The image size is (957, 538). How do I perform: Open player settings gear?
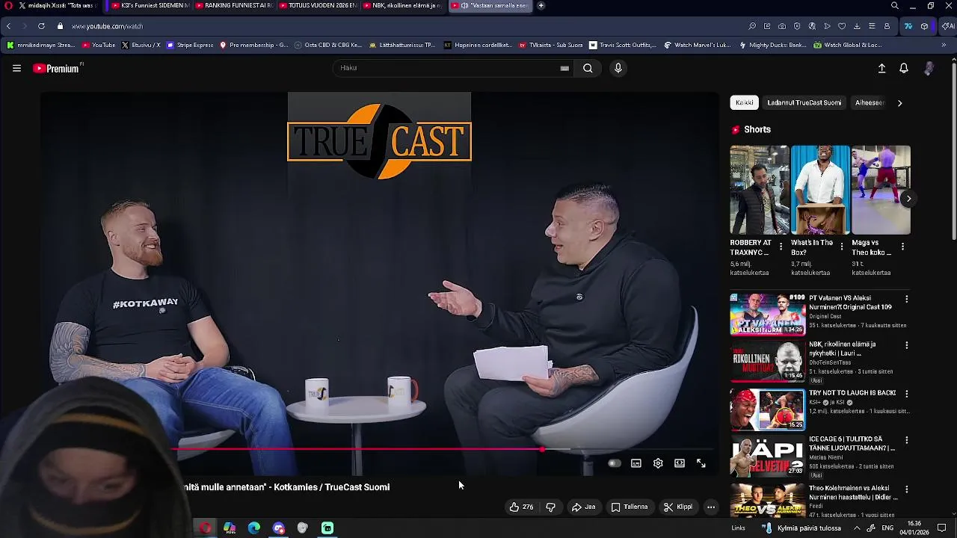(x=658, y=463)
